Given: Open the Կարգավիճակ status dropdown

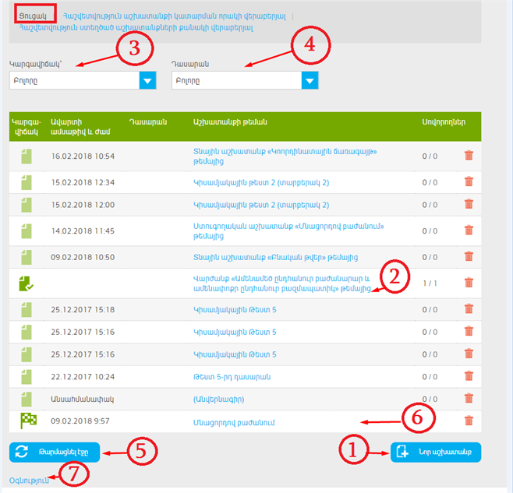Looking at the screenshot, I should point(83,80).
